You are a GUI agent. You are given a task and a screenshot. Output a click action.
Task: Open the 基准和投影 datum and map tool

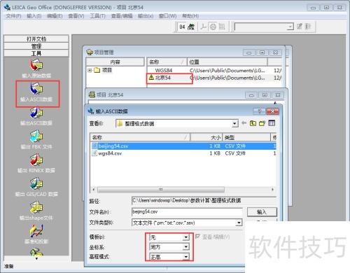36,234
